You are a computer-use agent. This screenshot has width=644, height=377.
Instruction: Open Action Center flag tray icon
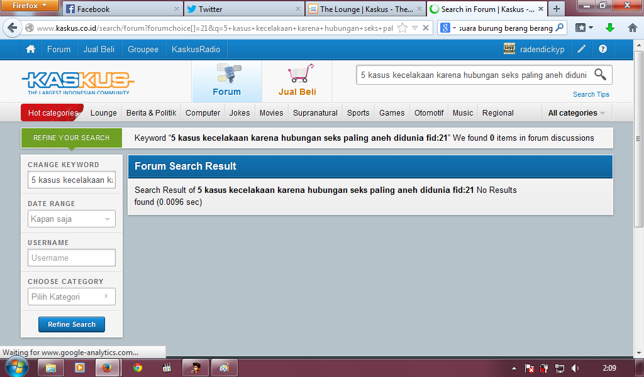tap(530, 368)
